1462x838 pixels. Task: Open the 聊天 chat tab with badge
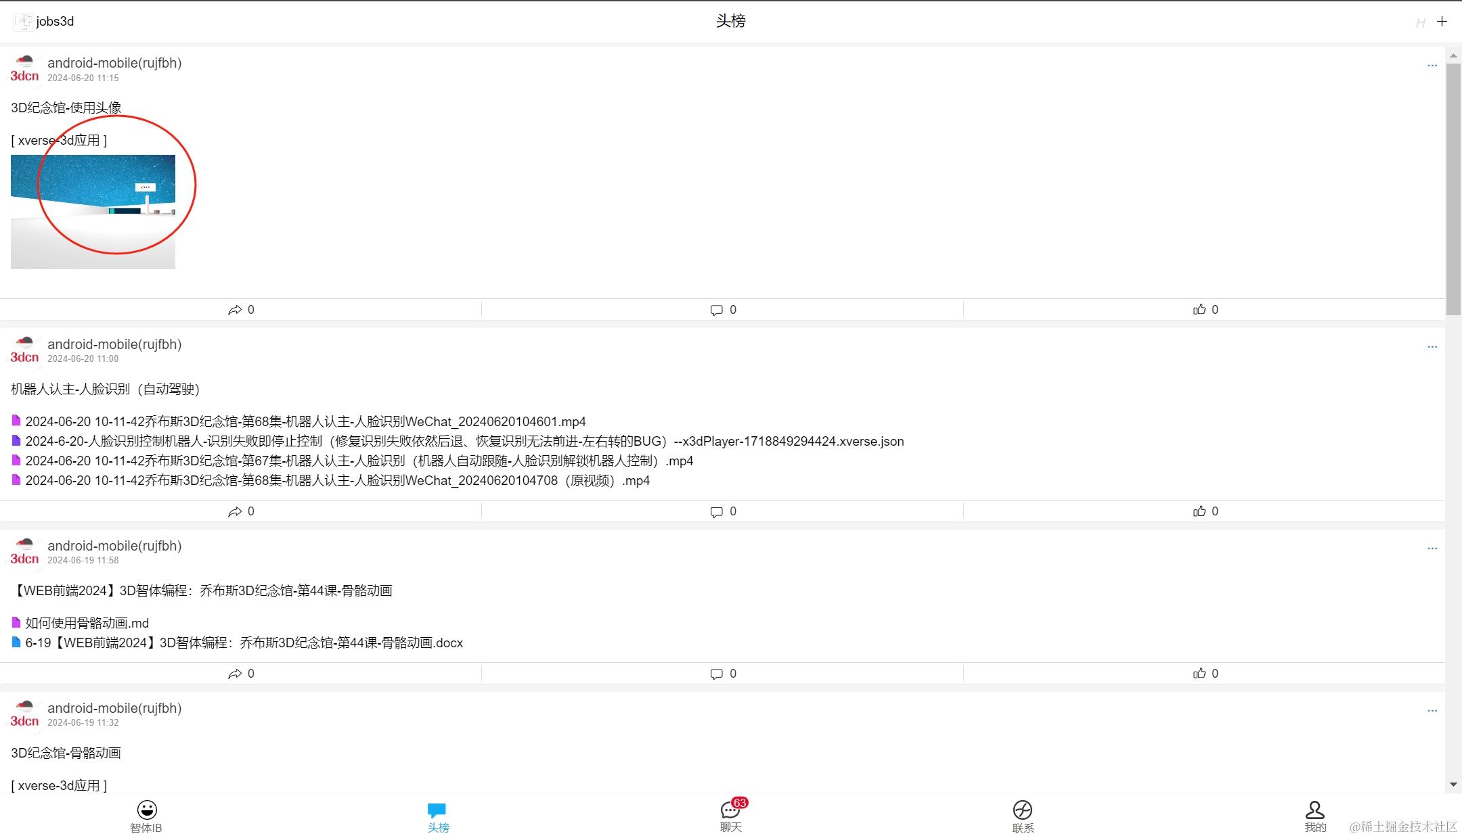point(730,810)
